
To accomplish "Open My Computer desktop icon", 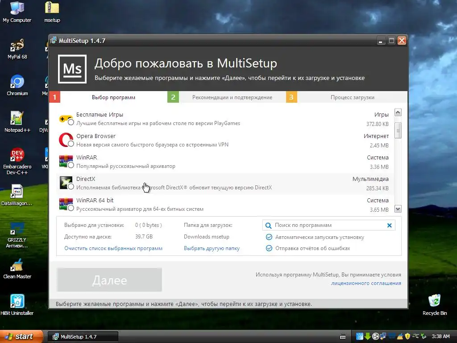I will (17, 12).
